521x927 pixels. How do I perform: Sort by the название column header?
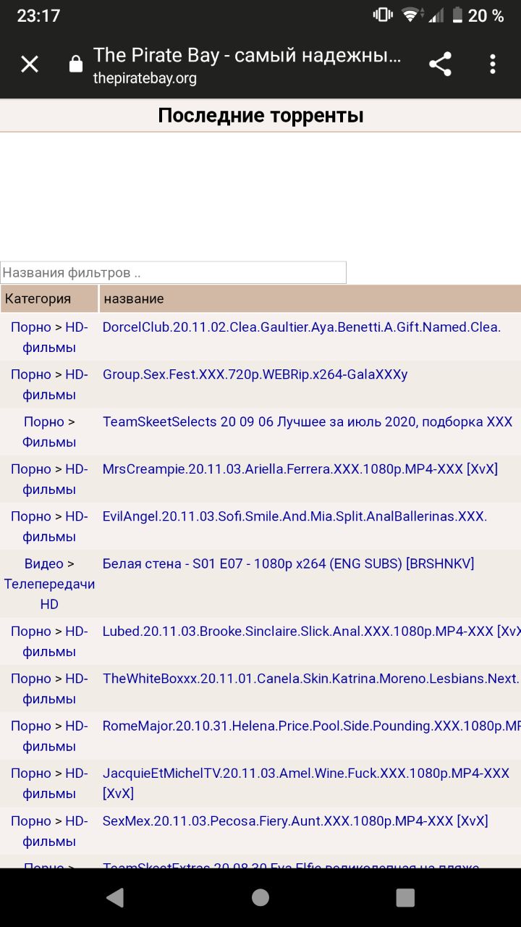(x=310, y=298)
